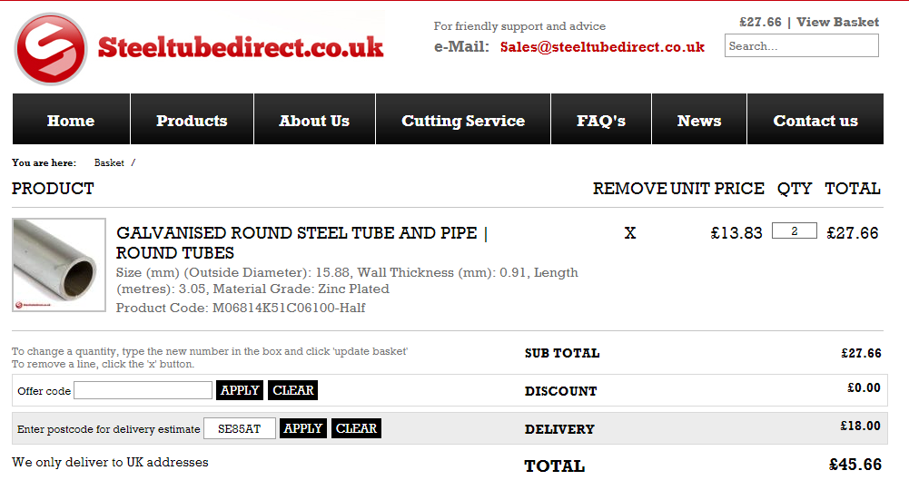
Task: Remove the galvanised tube using the X
Action: (x=630, y=233)
